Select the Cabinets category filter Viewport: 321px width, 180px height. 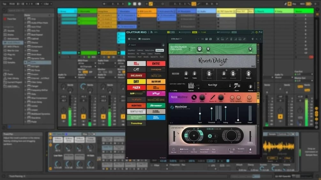coord(140,50)
